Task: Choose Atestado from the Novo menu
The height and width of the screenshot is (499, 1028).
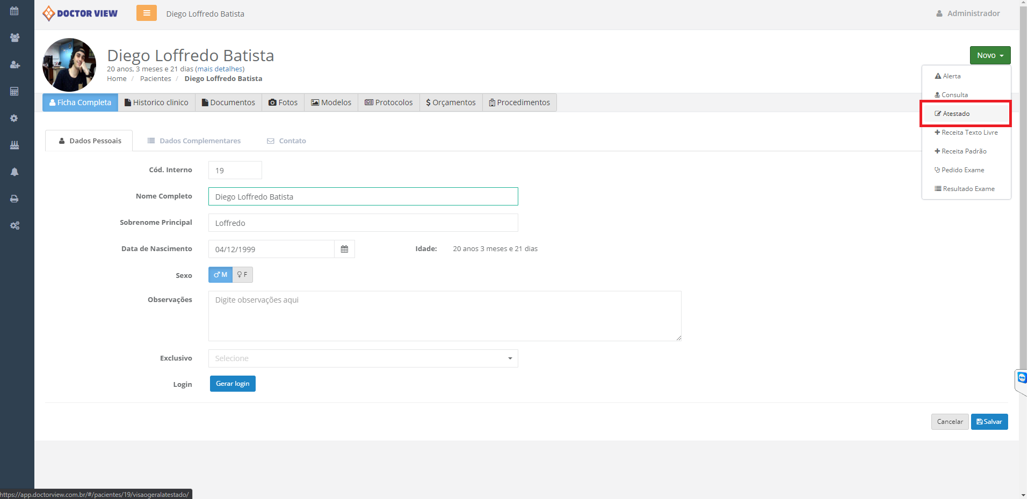Action: point(956,114)
